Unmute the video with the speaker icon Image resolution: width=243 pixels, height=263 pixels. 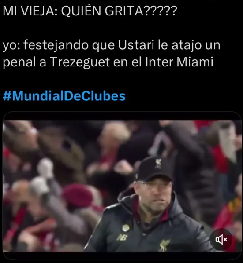coord(221,240)
